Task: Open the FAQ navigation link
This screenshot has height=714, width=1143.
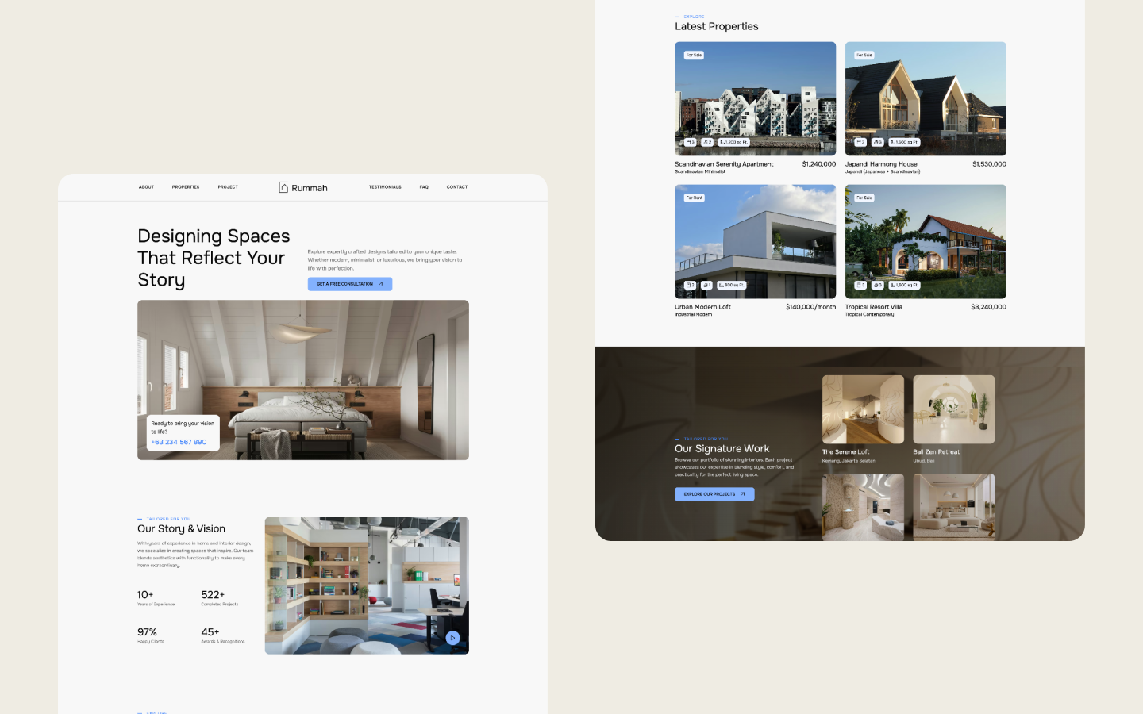Action: (424, 187)
